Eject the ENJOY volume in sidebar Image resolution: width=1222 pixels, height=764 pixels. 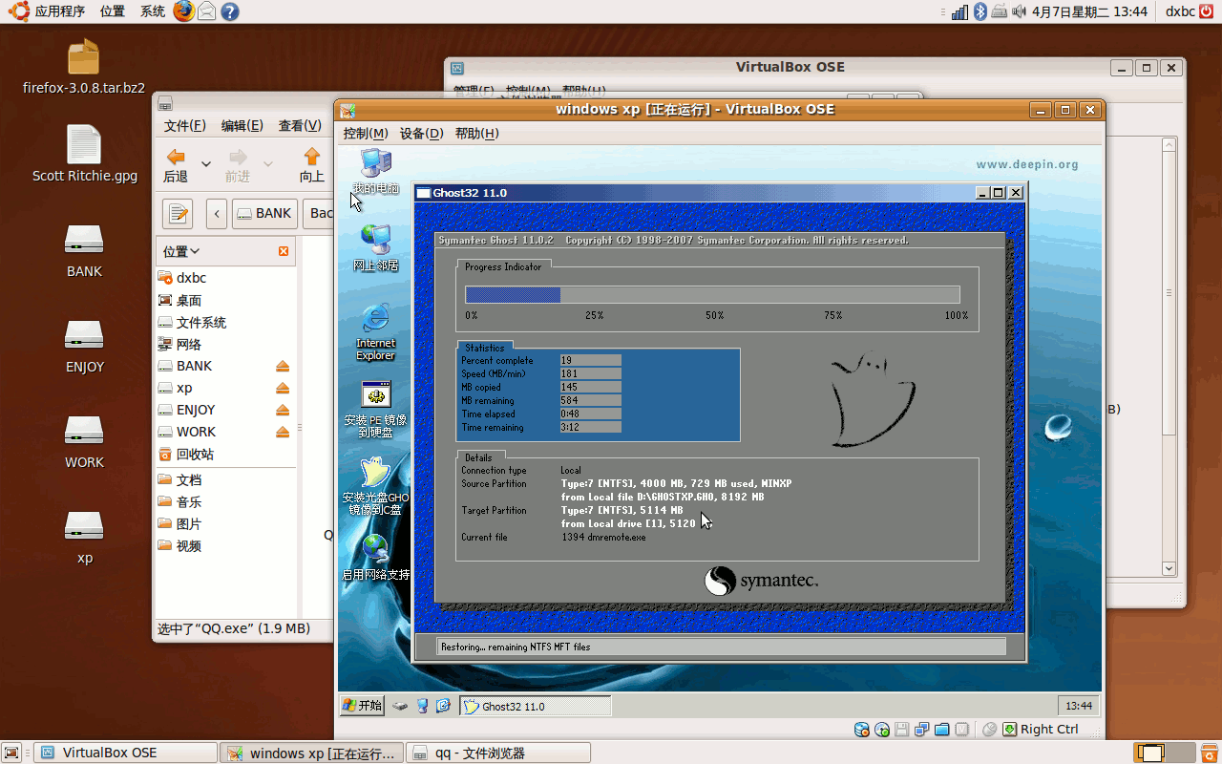(283, 411)
